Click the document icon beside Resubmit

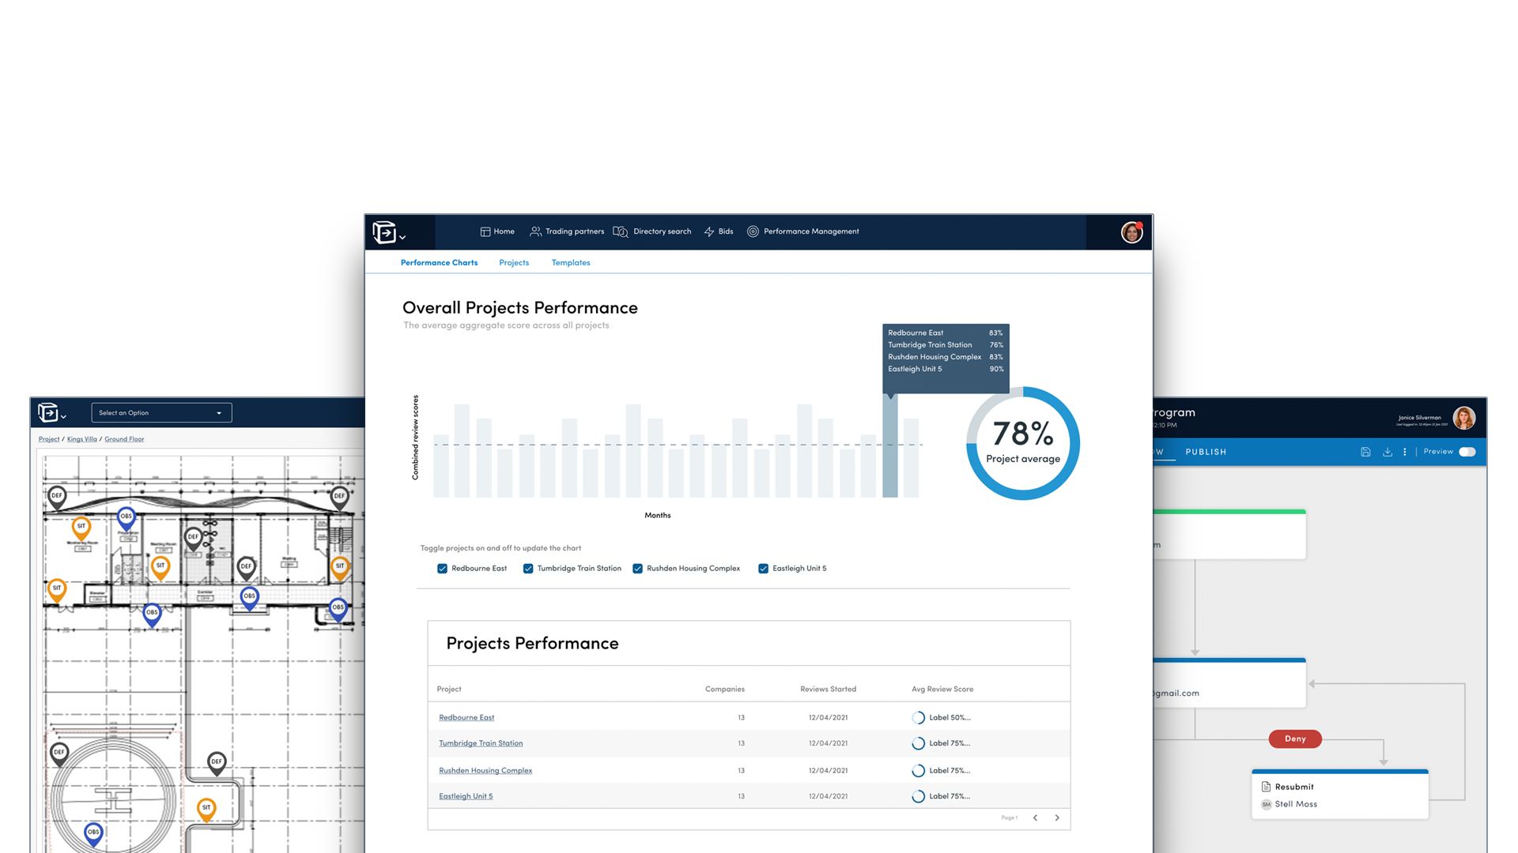point(1266,787)
